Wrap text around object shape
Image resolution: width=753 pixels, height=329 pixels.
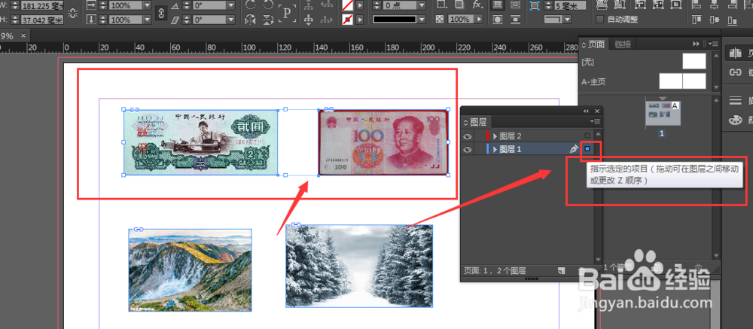tap(498, 20)
